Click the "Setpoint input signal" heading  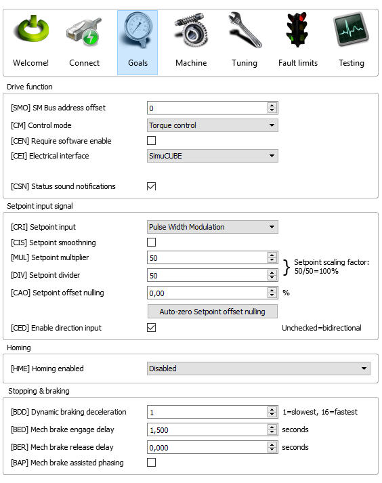click(x=40, y=206)
